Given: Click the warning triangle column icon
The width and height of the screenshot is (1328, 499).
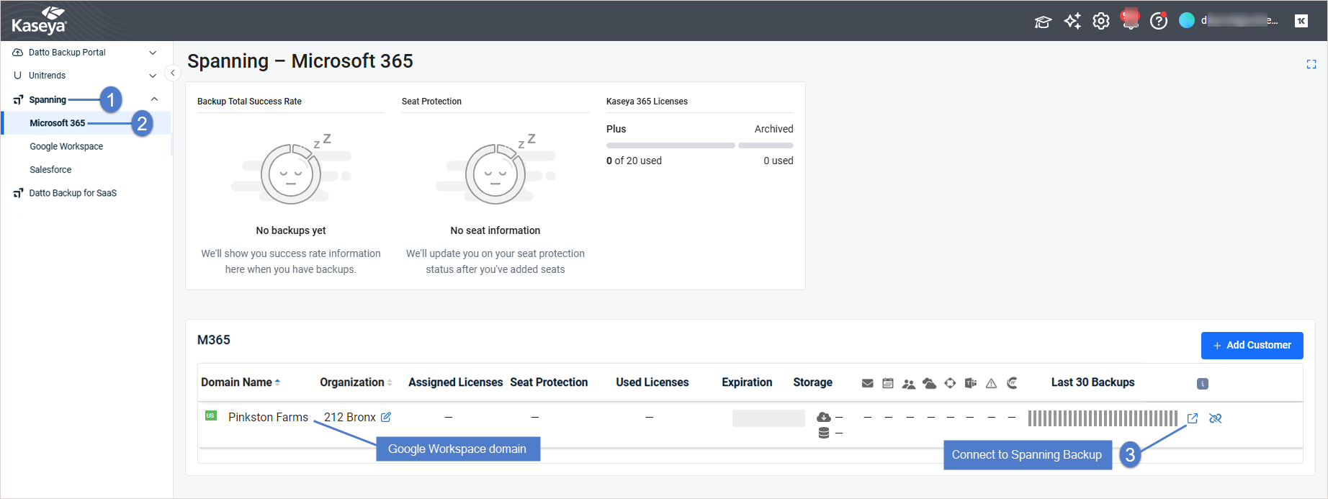Looking at the screenshot, I should (992, 383).
